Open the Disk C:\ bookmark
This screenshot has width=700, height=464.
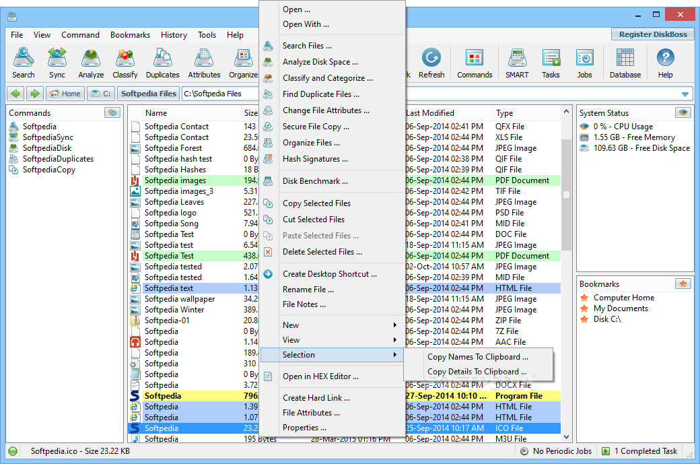pyautogui.click(x=607, y=319)
